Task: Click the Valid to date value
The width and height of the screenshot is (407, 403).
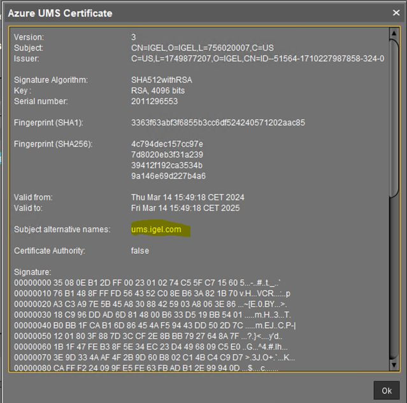Action: [x=187, y=208]
